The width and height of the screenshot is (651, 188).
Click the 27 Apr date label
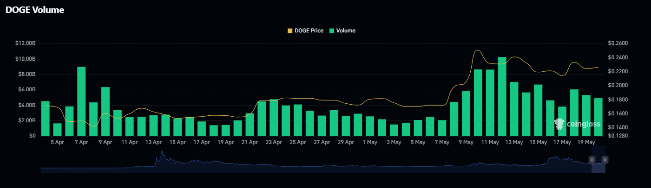click(322, 143)
